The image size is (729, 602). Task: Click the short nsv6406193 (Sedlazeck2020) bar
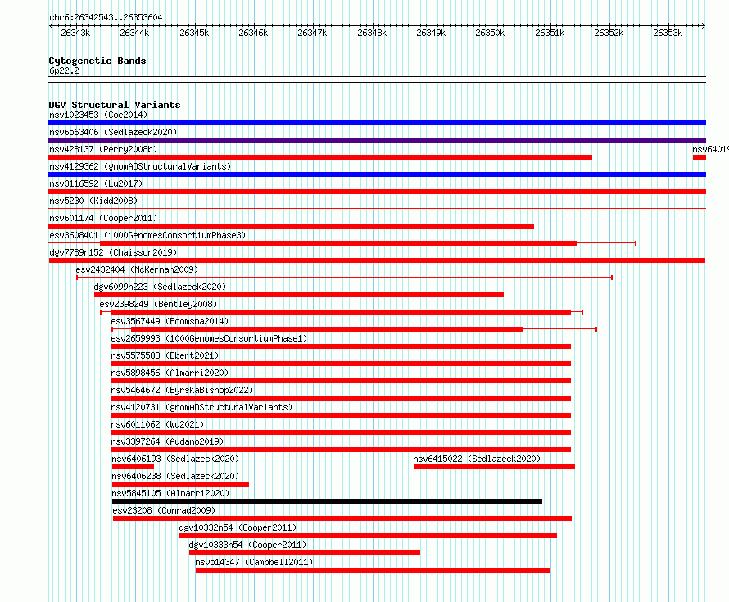[x=133, y=467]
